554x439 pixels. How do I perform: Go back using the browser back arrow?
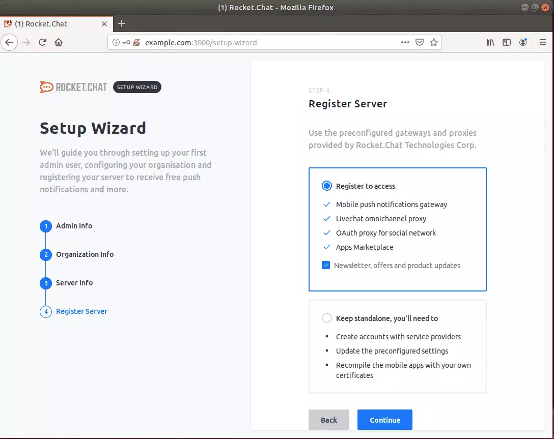[9, 42]
